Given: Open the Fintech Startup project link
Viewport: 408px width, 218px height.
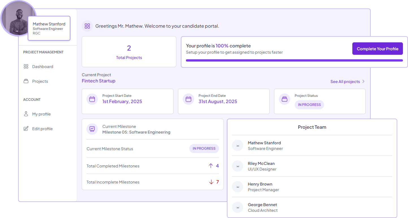Looking at the screenshot, I should tap(99, 81).
